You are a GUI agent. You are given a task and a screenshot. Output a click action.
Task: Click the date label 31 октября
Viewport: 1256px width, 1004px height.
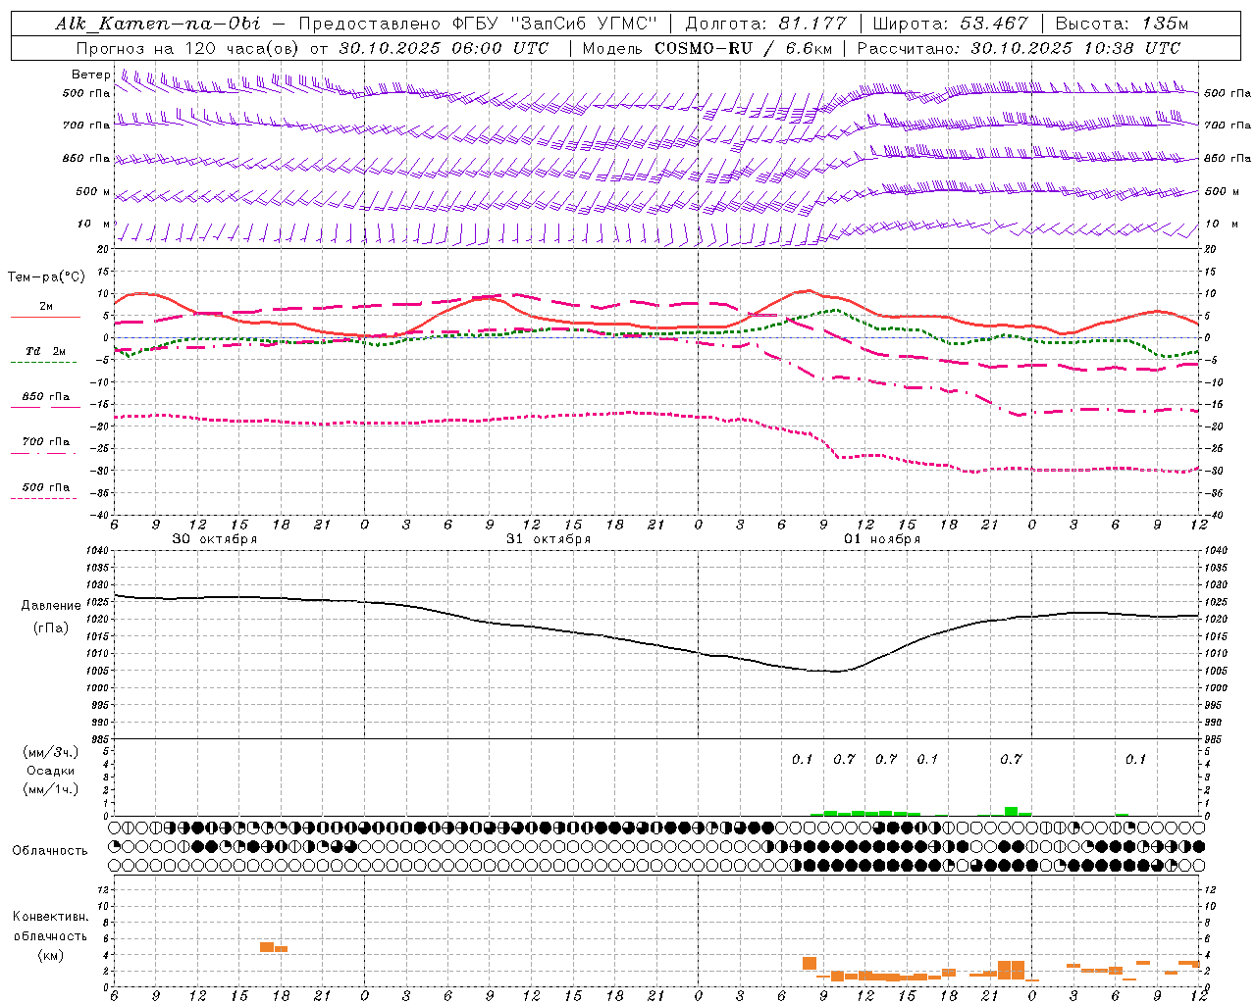pyautogui.click(x=549, y=538)
